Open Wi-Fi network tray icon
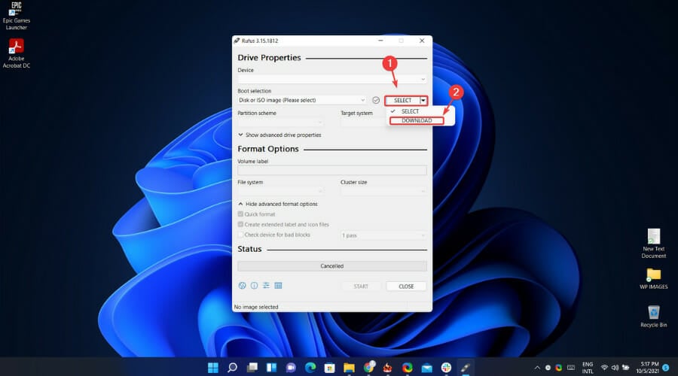This screenshot has height=376, width=678. pyautogui.click(x=604, y=368)
